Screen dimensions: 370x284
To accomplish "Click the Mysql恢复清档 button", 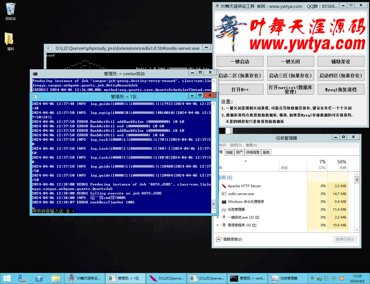I will click(341, 90).
